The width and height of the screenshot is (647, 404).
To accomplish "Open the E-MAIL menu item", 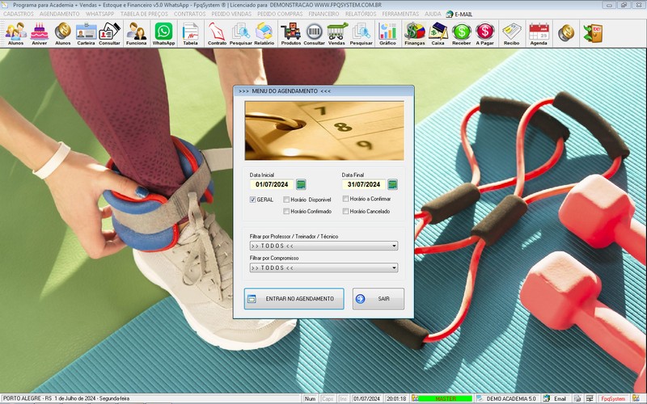I will (459, 14).
